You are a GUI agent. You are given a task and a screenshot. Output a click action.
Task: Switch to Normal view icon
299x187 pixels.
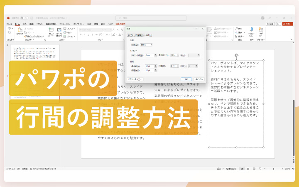pos(242,169)
